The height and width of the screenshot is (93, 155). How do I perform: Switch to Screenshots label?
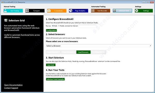click(58, 11)
